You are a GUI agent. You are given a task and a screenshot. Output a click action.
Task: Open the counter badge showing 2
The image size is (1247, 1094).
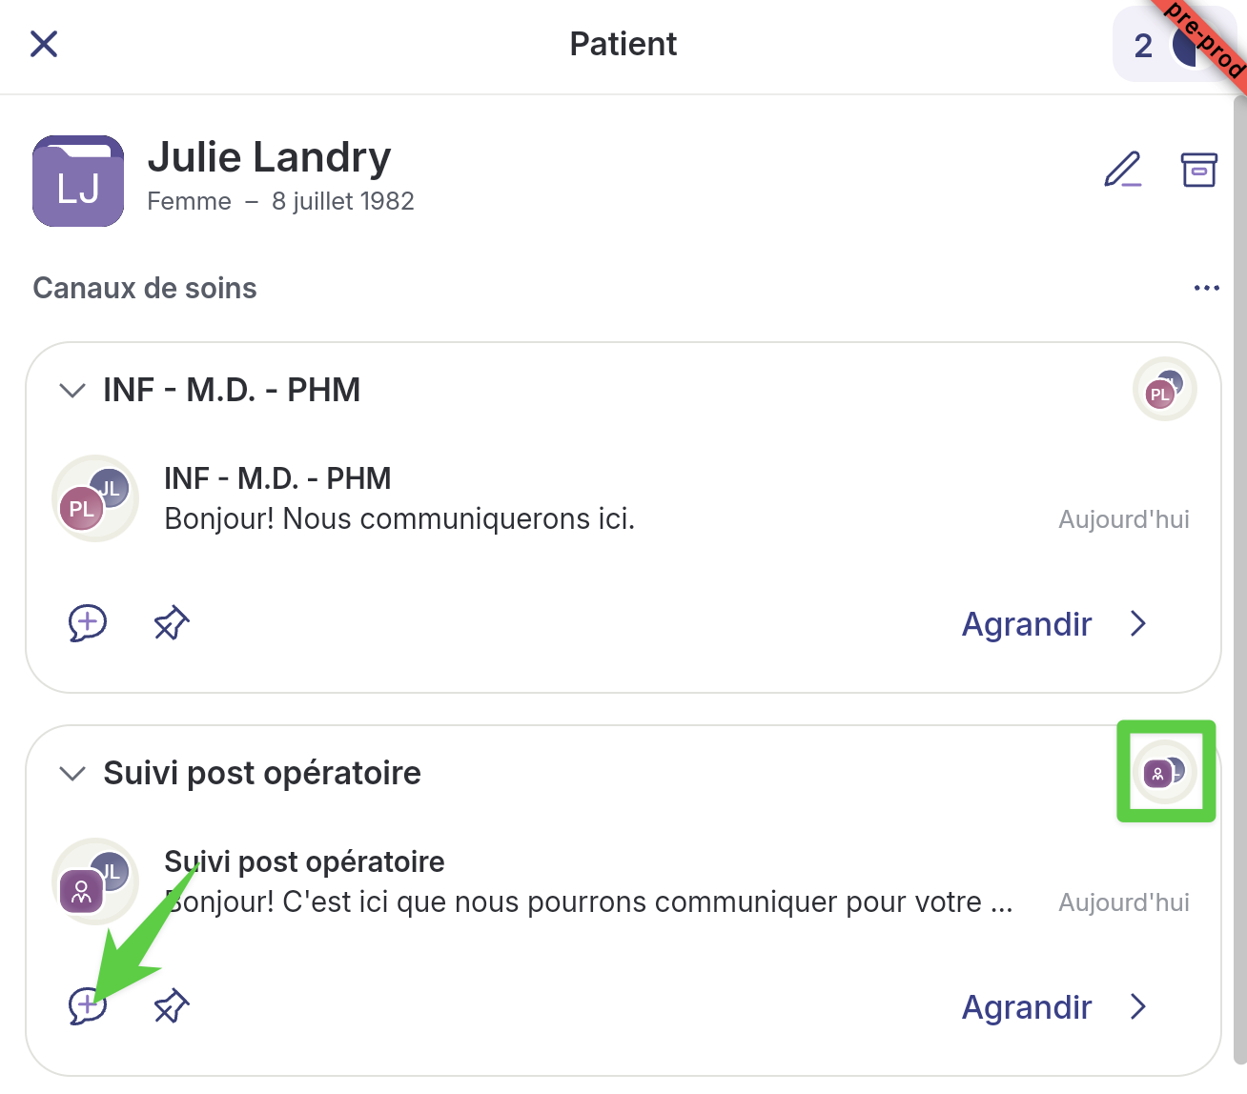point(1143,46)
